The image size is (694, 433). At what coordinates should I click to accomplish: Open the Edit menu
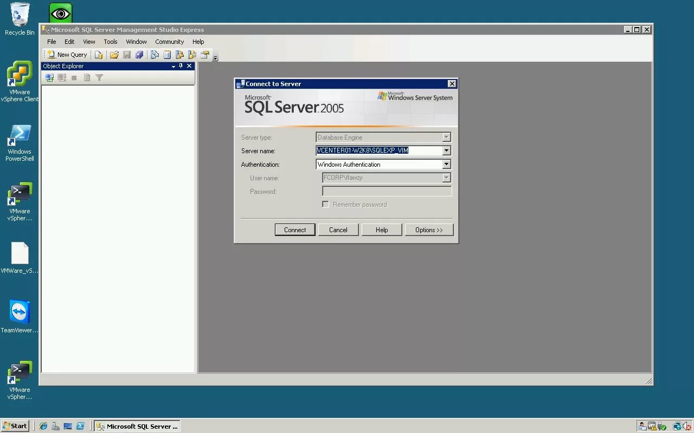pos(69,42)
